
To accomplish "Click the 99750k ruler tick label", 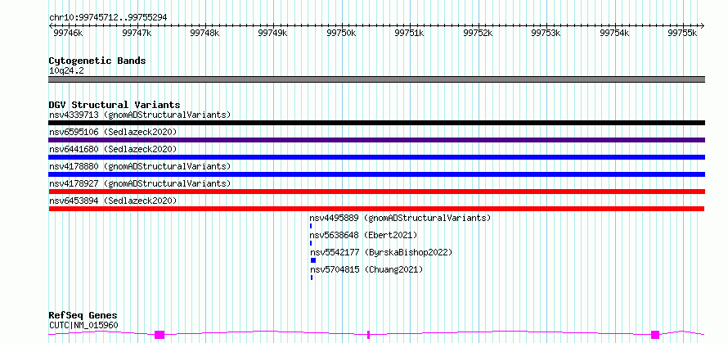I will point(341,33).
